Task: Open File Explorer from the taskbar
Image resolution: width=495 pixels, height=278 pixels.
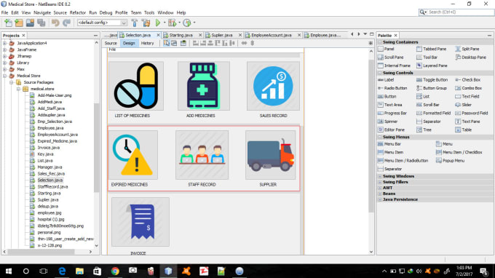Action: pyautogui.click(x=79, y=271)
